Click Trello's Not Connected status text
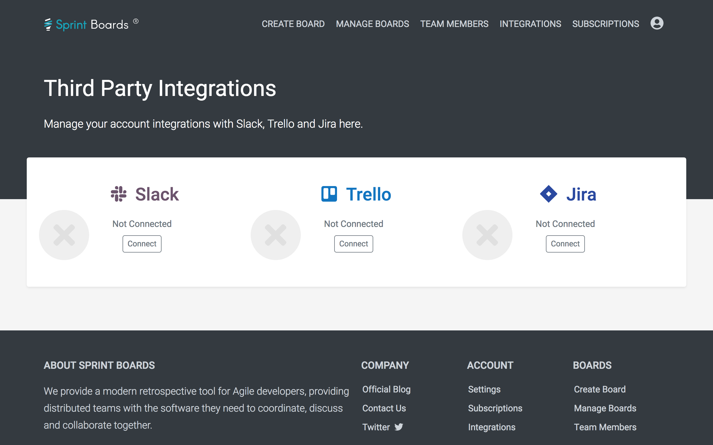Screen dimensions: 713x445 [x=353, y=224]
